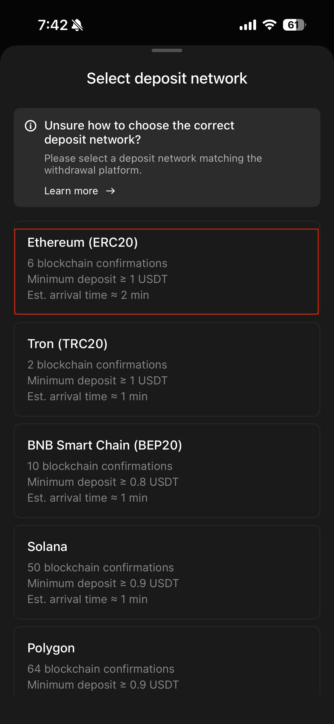This screenshot has height=724, width=334.
Task: Tap the cellular signal bars icon
Action: pyautogui.click(x=248, y=25)
